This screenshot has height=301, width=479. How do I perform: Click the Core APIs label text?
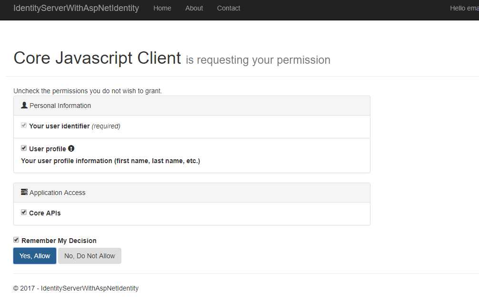(45, 213)
